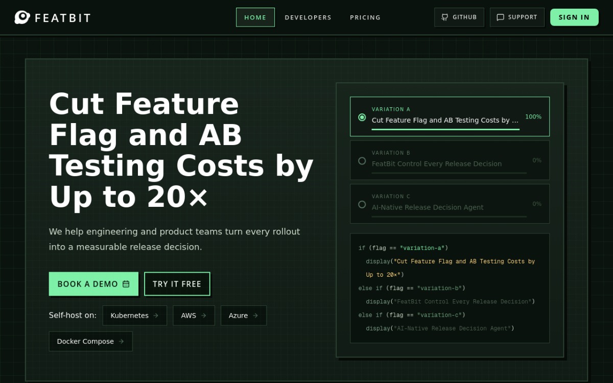613x383 pixels.
Task: Click "AI-Native Release Decision Agent" card title
Action: 428,207
